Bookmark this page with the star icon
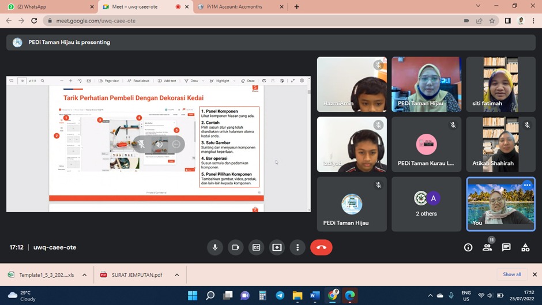This screenshot has height=305, width=542. click(492, 21)
